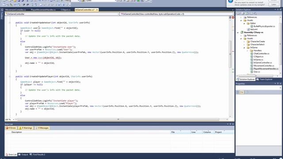The height and width of the screenshot is (159, 283).
Task: Open the Properties object selector dropdown
Action: [x=280, y=87]
